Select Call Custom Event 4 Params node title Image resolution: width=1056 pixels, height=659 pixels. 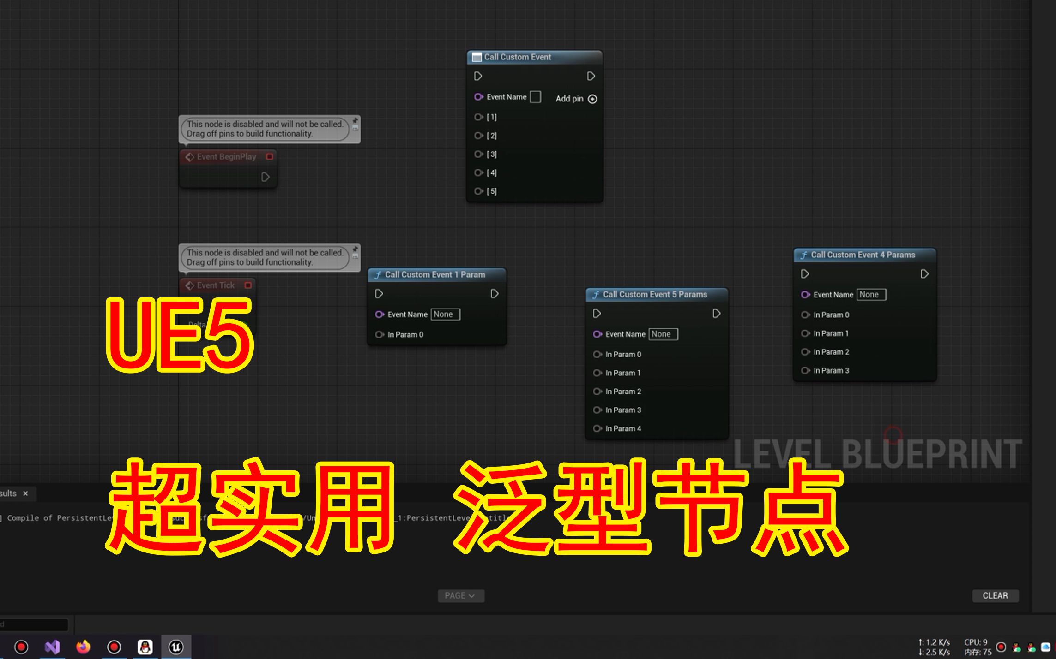[863, 255]
